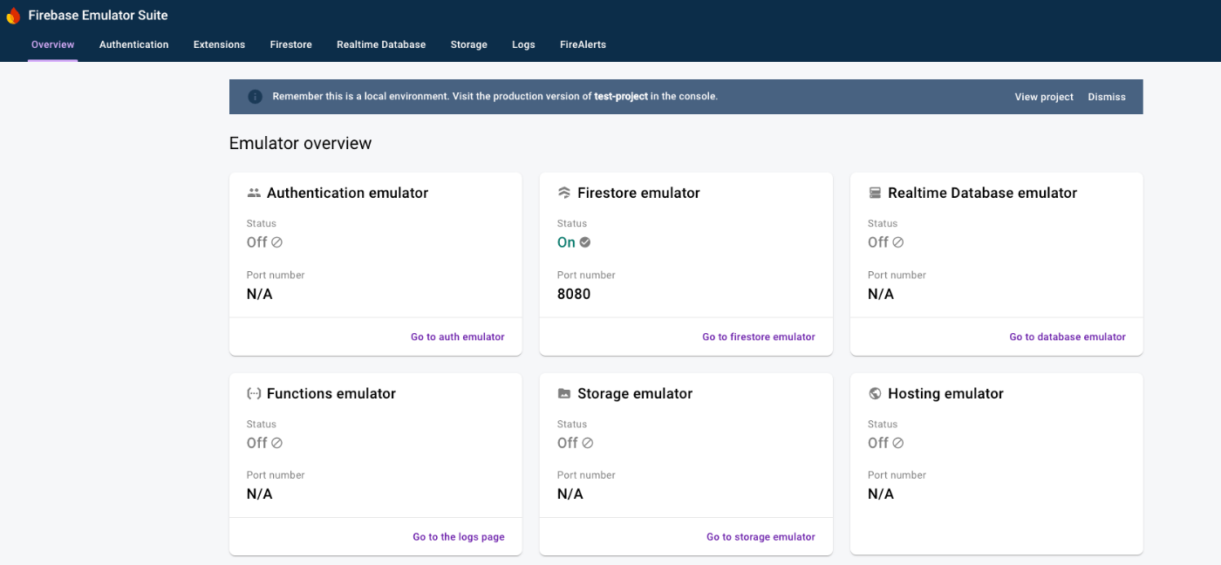Go to the FireAlerts tab
This screenshot has height=565, width=1221.
click(x=583, y=44)
